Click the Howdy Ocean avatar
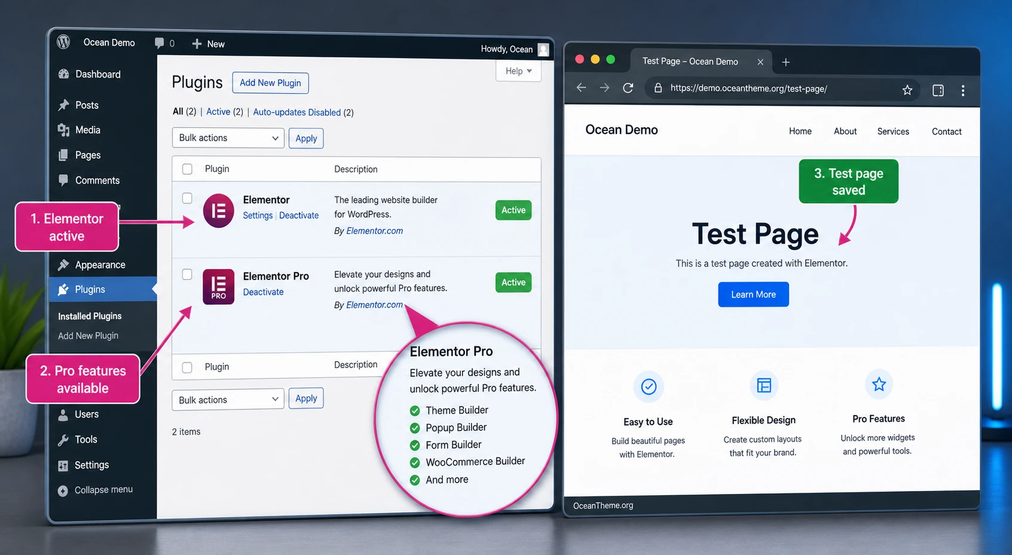 tap(543, 50)
